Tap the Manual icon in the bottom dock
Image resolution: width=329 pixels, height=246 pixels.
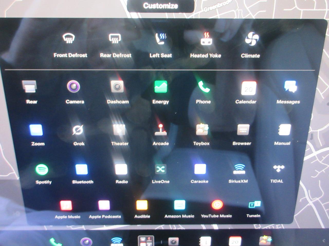click(205, 241)
